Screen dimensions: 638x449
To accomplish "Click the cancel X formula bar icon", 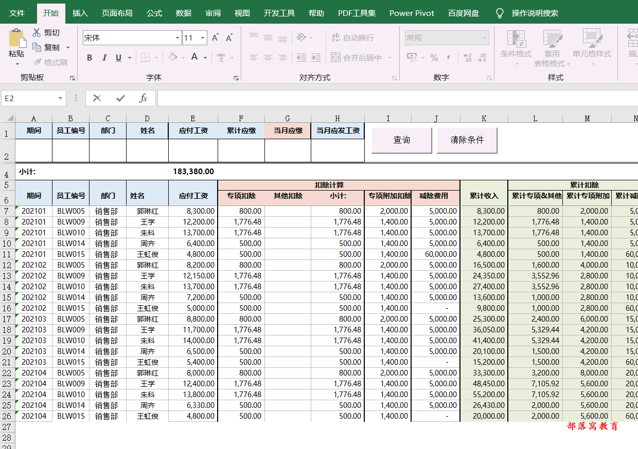I will [97, 98].
